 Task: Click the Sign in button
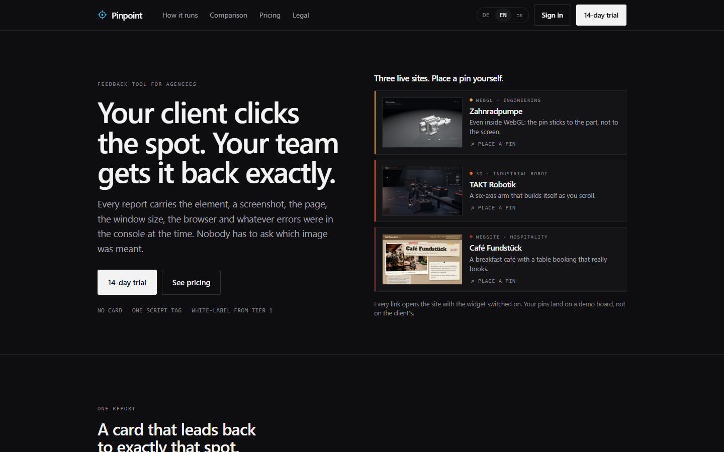point(552,15)
